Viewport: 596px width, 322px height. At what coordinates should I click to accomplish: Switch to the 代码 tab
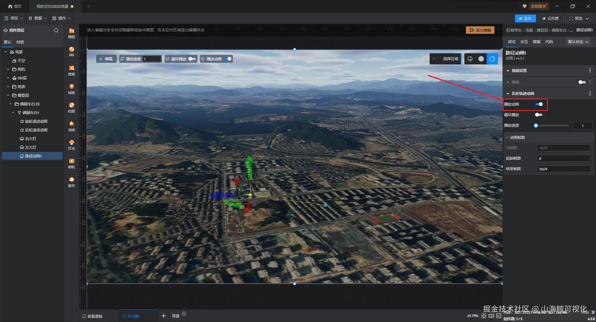(x=549, y=42)
